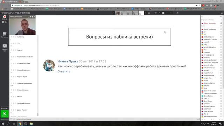Viewport: 224px width, 126px height.
Task: Click the browser address bar
Action: 106,6
